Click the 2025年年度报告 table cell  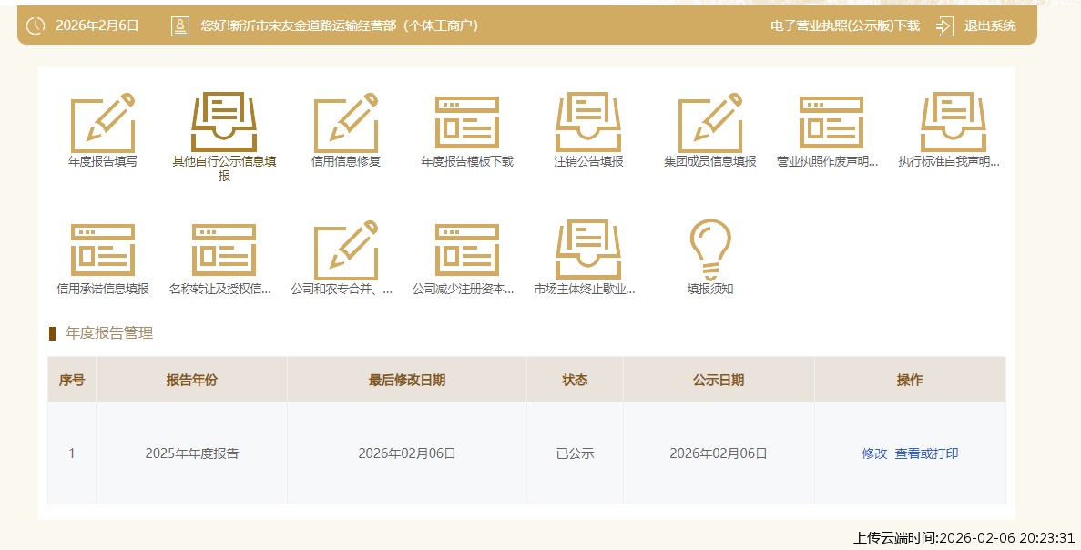[x=191, y=453]
